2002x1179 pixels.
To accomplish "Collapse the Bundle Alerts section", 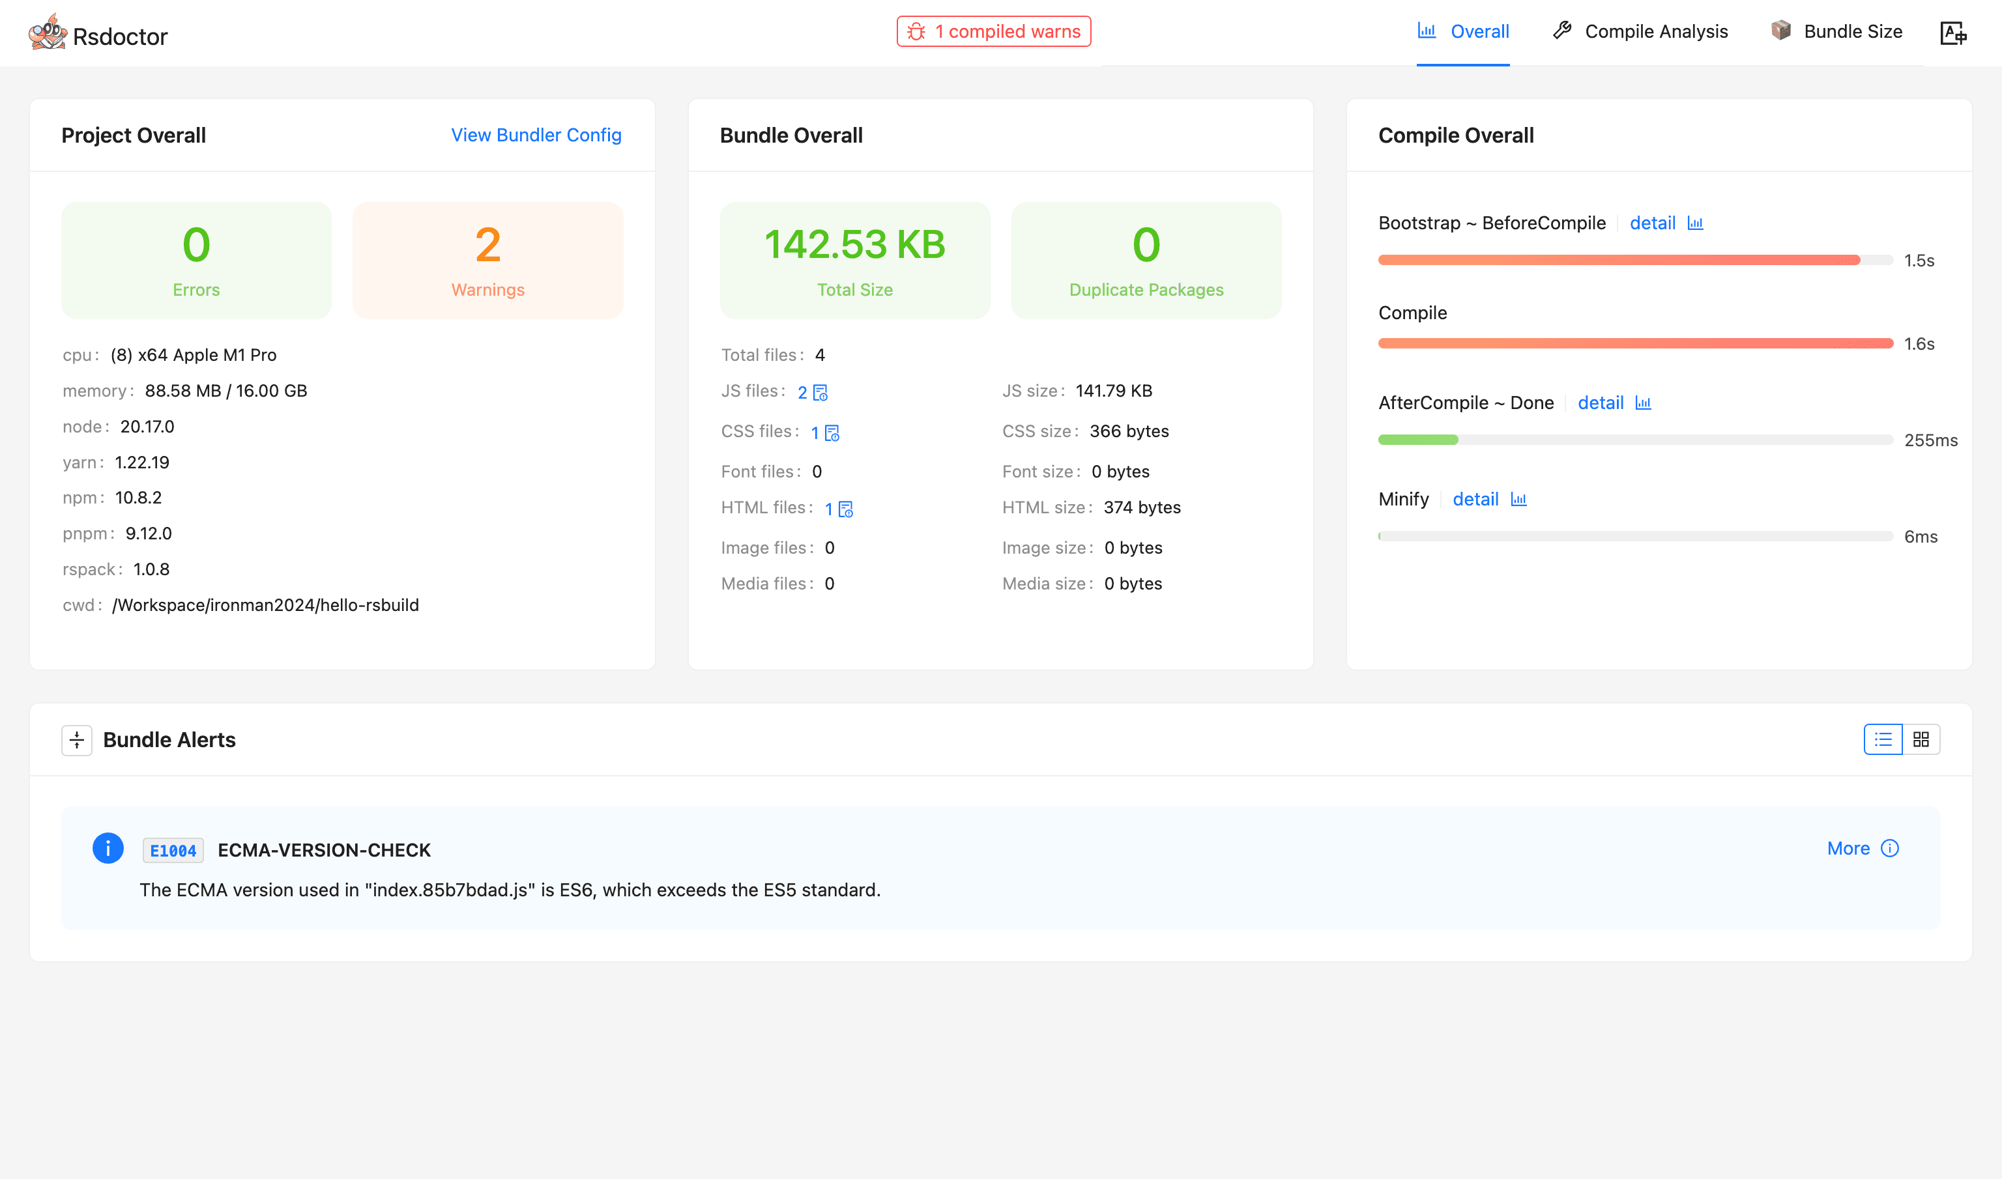I will pyautogui.click(x=77, y=741).
